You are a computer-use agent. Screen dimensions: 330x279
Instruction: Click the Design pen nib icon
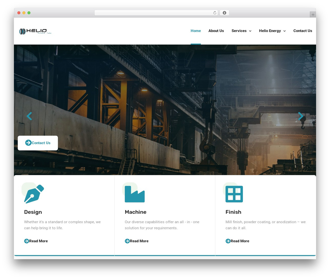click(x=34, y=194)
